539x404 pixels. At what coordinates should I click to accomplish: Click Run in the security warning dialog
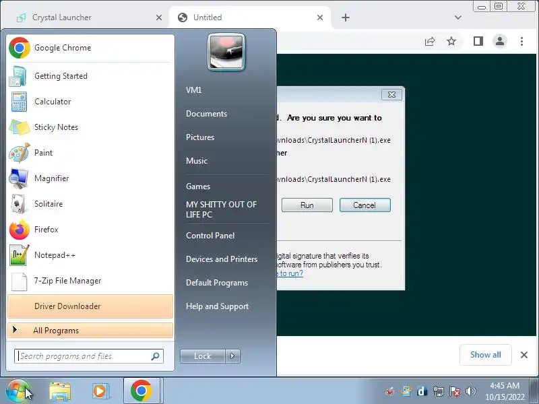coord(307,205)
